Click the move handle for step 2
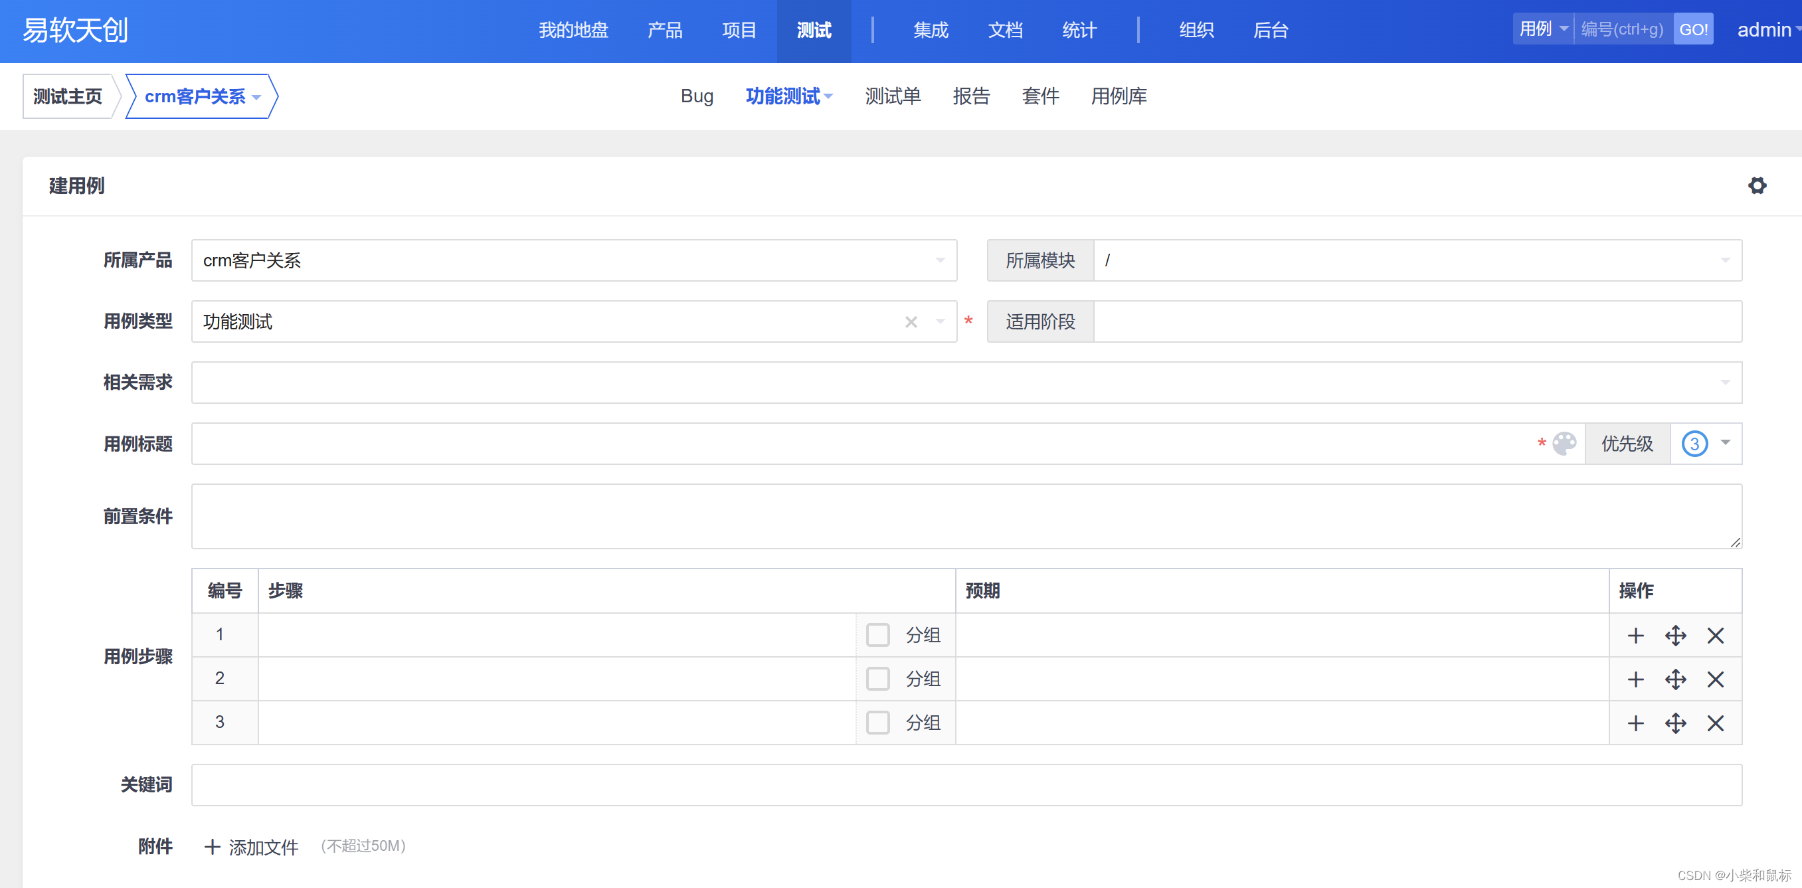The height and width of the screenshot is (888, 1802). click(x=1674, y=679)
